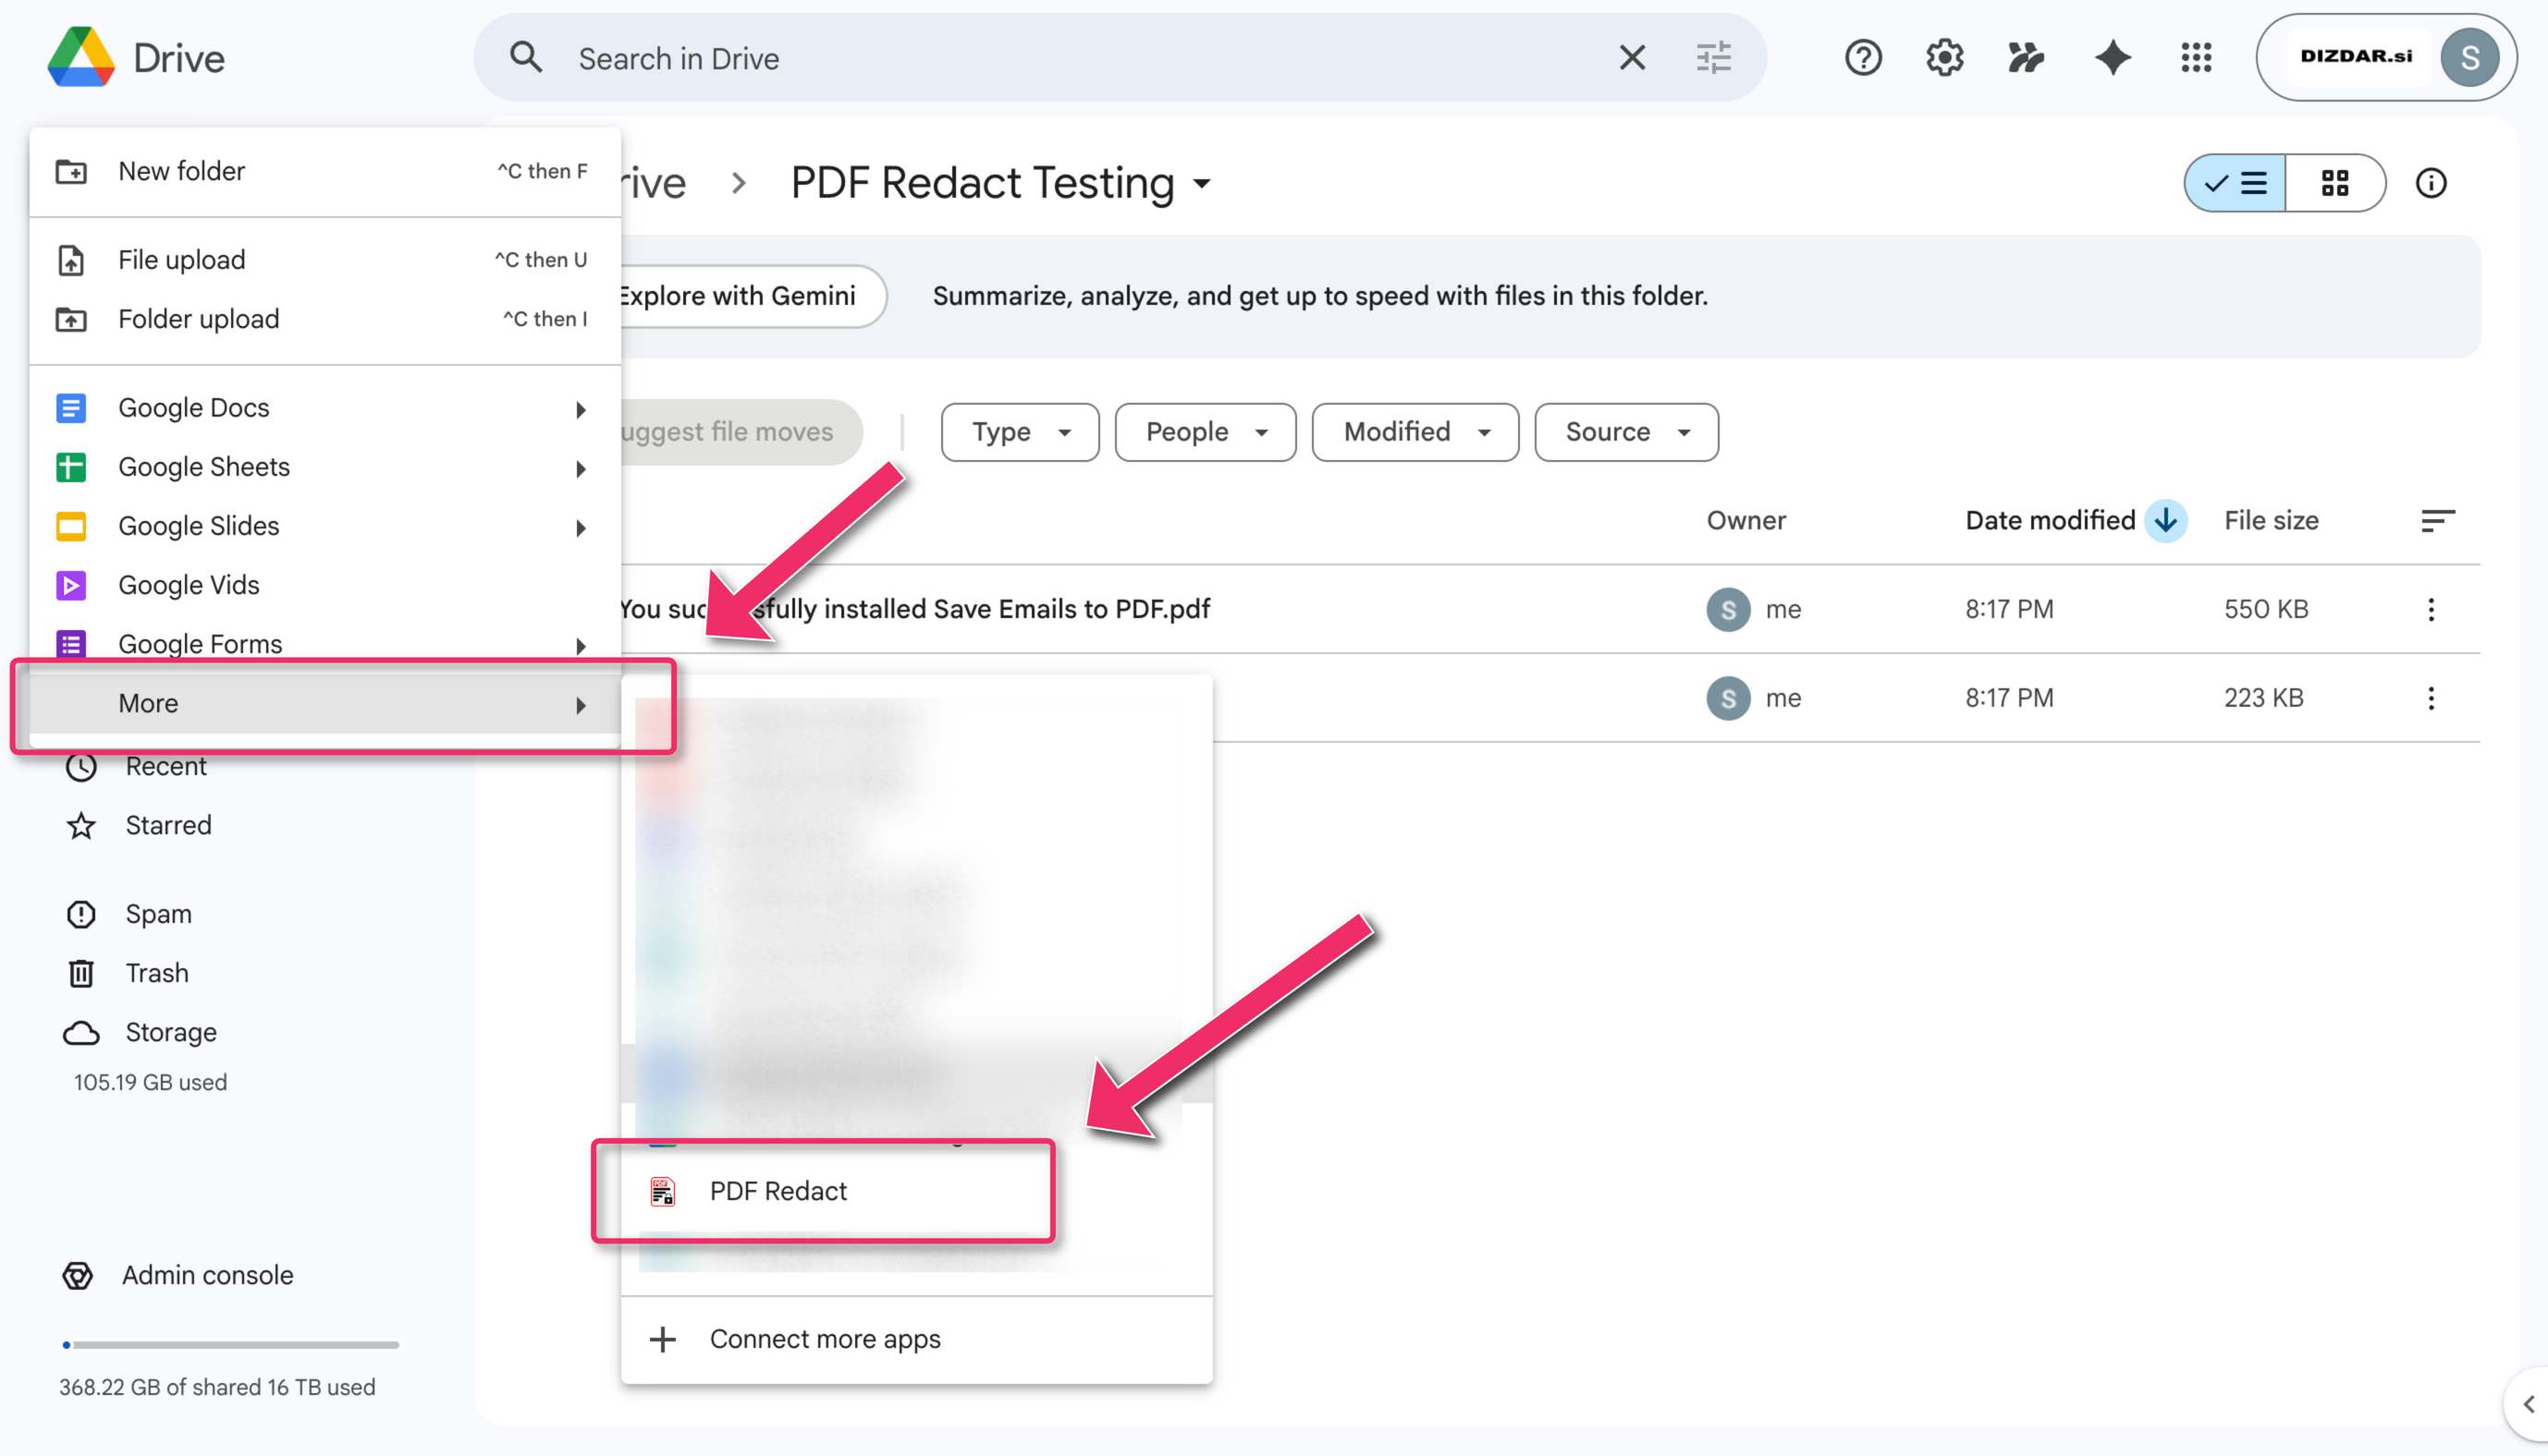Clear search with X icon

click(x=1632, y=58)
